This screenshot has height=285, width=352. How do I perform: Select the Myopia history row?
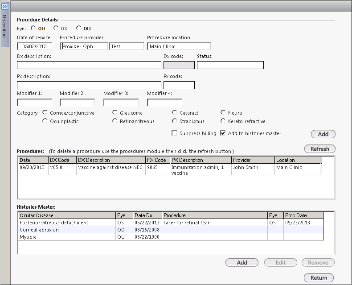tap(171, 237)
